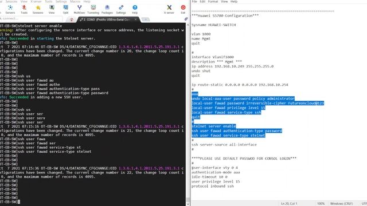Click the red Exit power icon

tap(183, 10)
